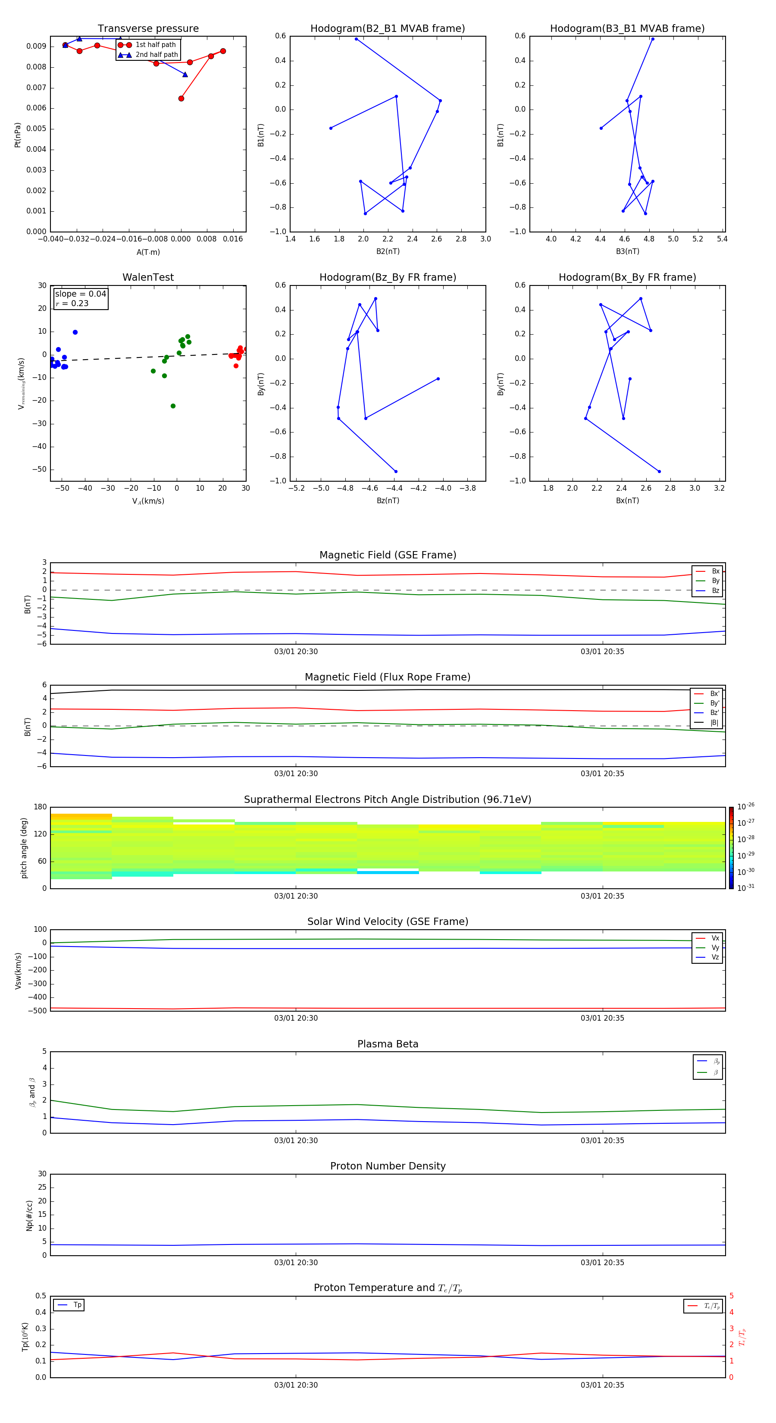This screenshot has height=1423, width=776.
Task: Click Vy in the solar wind legend
Action: point(707,948)
